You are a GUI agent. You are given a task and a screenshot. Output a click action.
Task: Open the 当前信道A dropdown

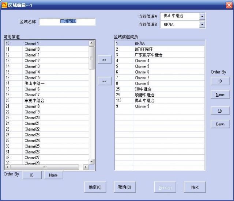click(x=202, y=16)
